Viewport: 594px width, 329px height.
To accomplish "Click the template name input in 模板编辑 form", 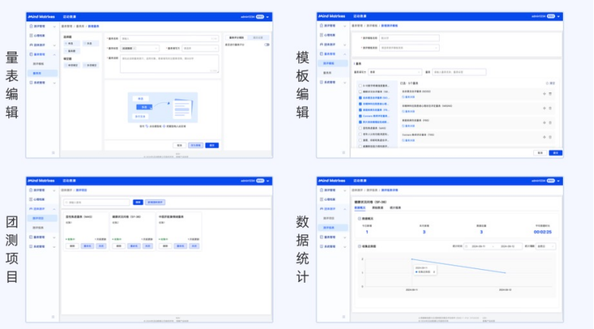I will [x=409, y=38].
